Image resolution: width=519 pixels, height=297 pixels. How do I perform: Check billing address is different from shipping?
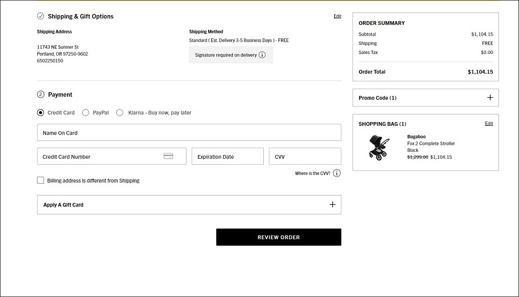(41, 180)
